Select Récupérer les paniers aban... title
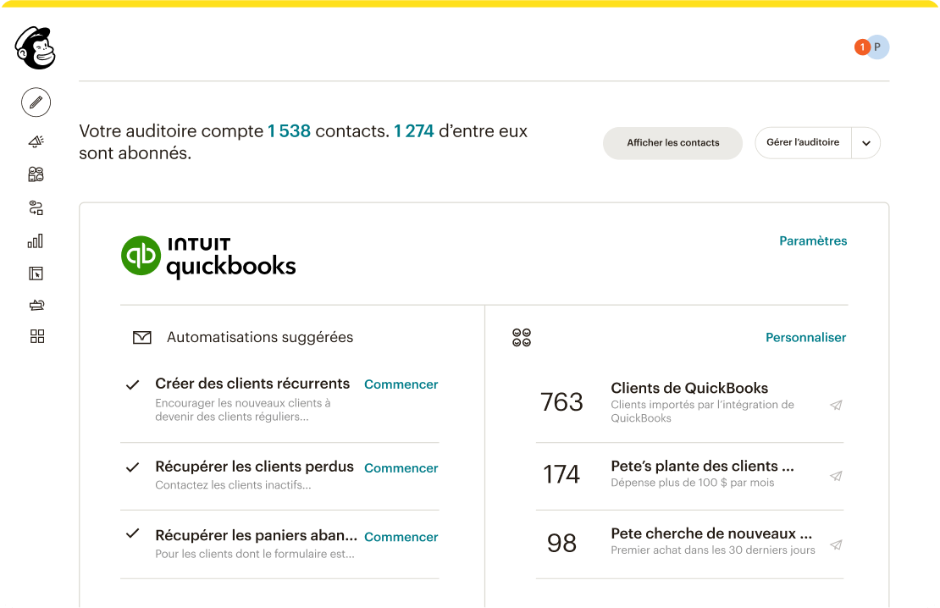This screenshot has width=940, height=608. pyautogui.click(x=256, y=535)
